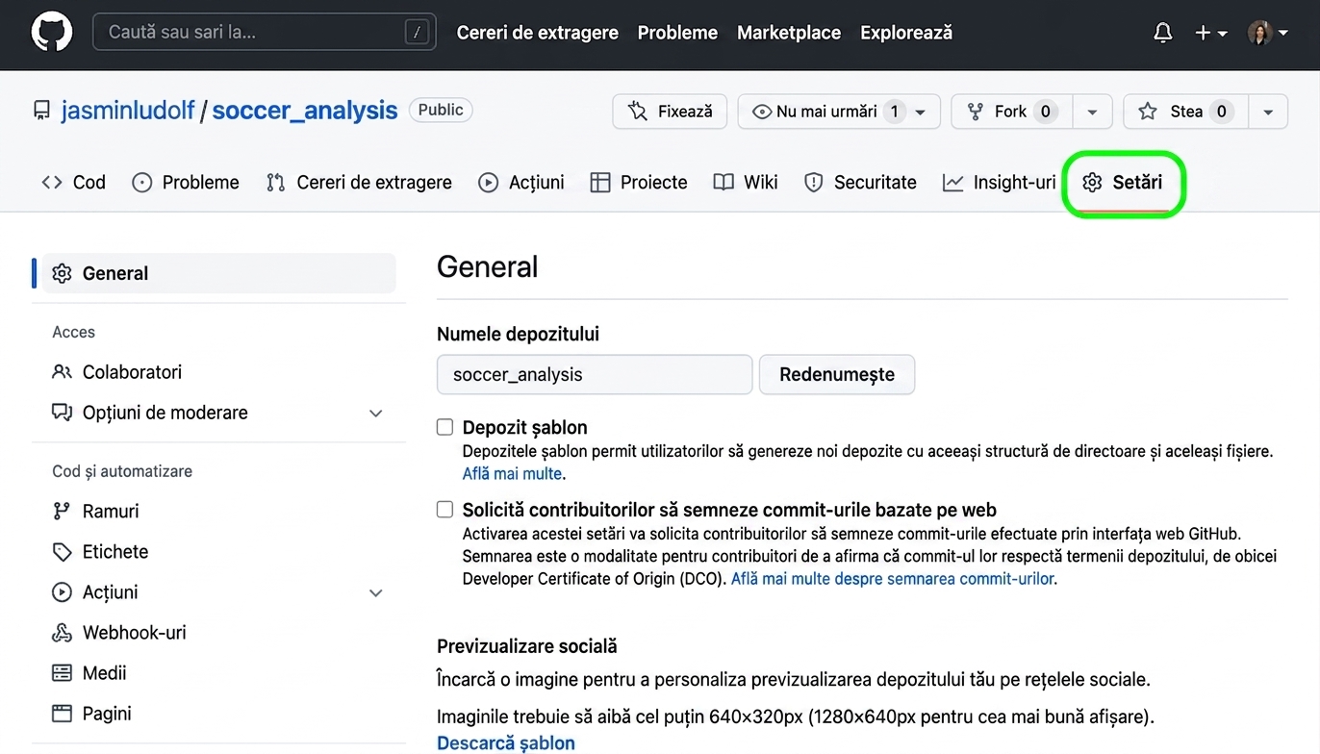Click the Nu mai urmări watch button
The image size is (1320, 754).
pos(839,112)
